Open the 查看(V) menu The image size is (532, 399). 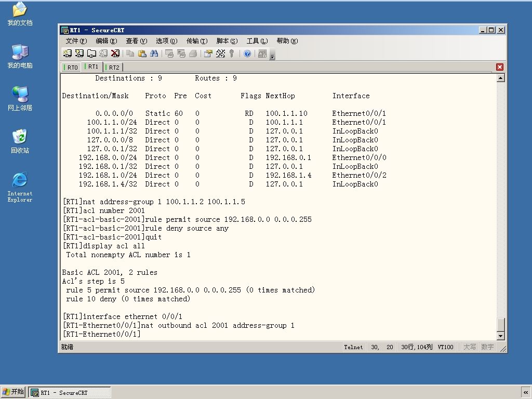137,41
